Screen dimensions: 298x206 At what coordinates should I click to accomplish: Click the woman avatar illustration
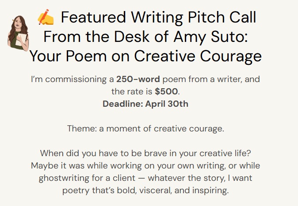(x=17, y=31)
